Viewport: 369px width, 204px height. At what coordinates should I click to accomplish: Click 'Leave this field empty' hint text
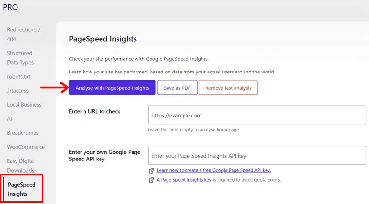193,130
